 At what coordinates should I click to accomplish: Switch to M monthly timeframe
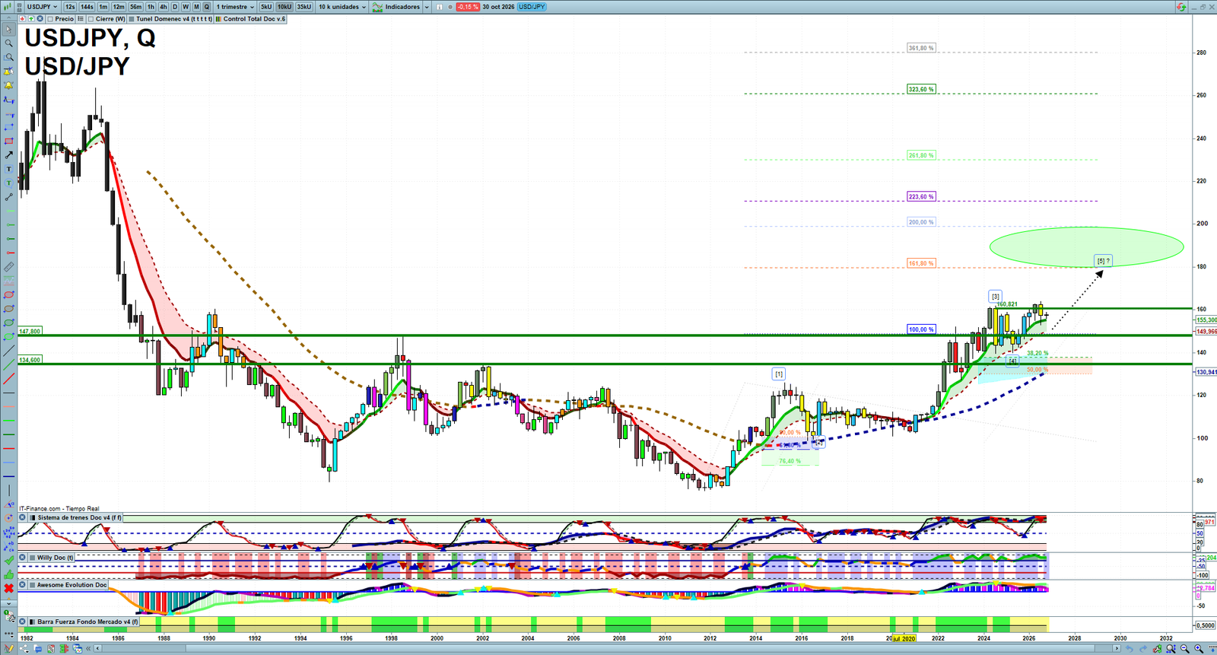[196, 7]
